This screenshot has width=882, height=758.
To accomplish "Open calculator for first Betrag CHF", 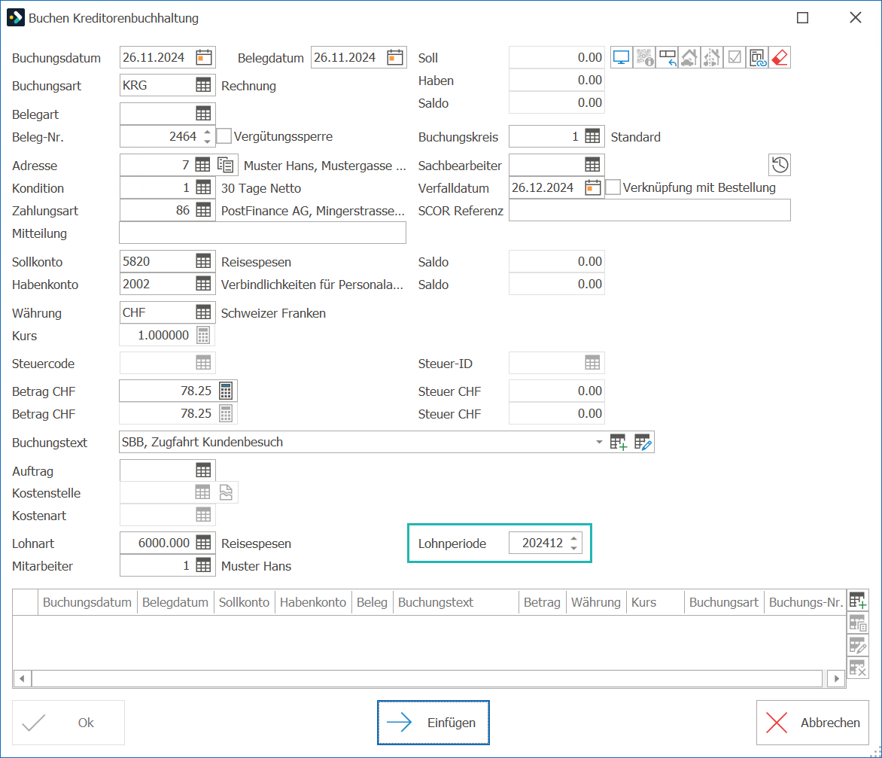I will tap(226, 391).
